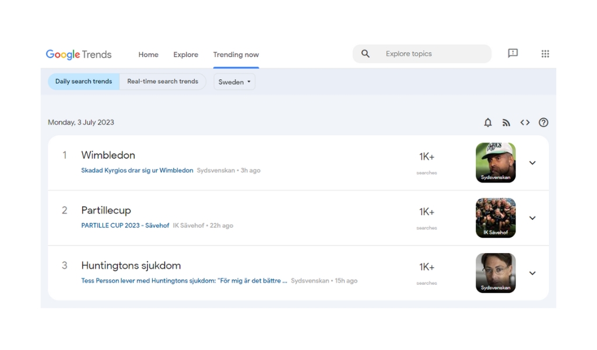Expand the Wimbledon trend row
597x350 pixels.
pos(532,163)
